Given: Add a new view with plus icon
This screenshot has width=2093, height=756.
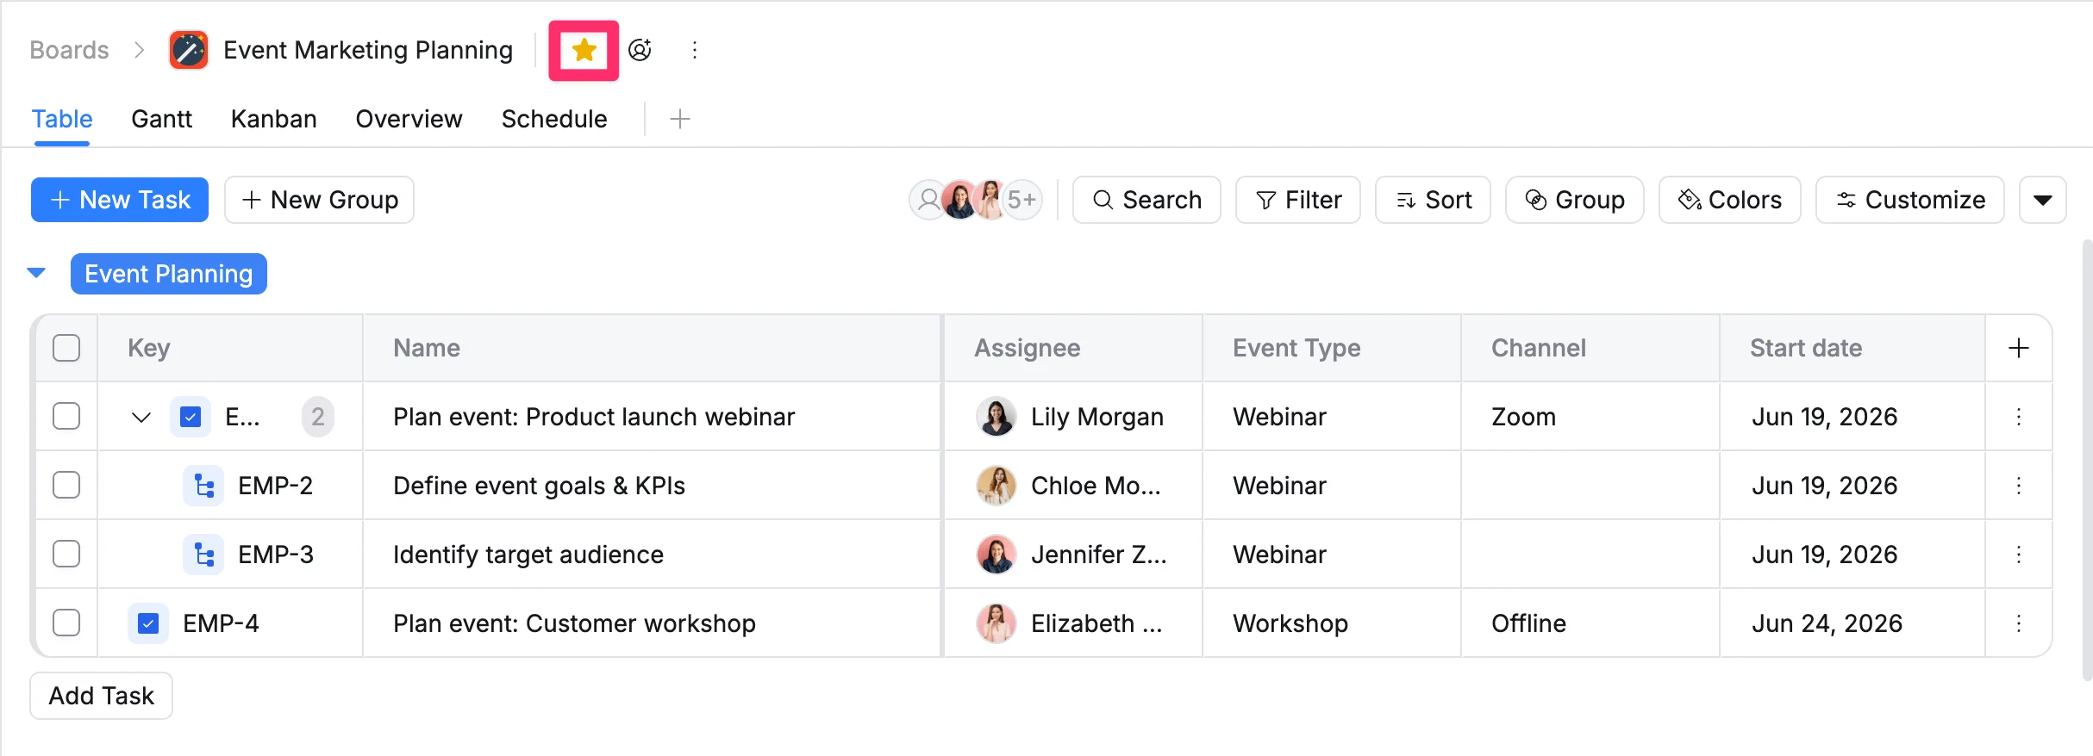Looking at the screenshot, I should click(680, 119).
